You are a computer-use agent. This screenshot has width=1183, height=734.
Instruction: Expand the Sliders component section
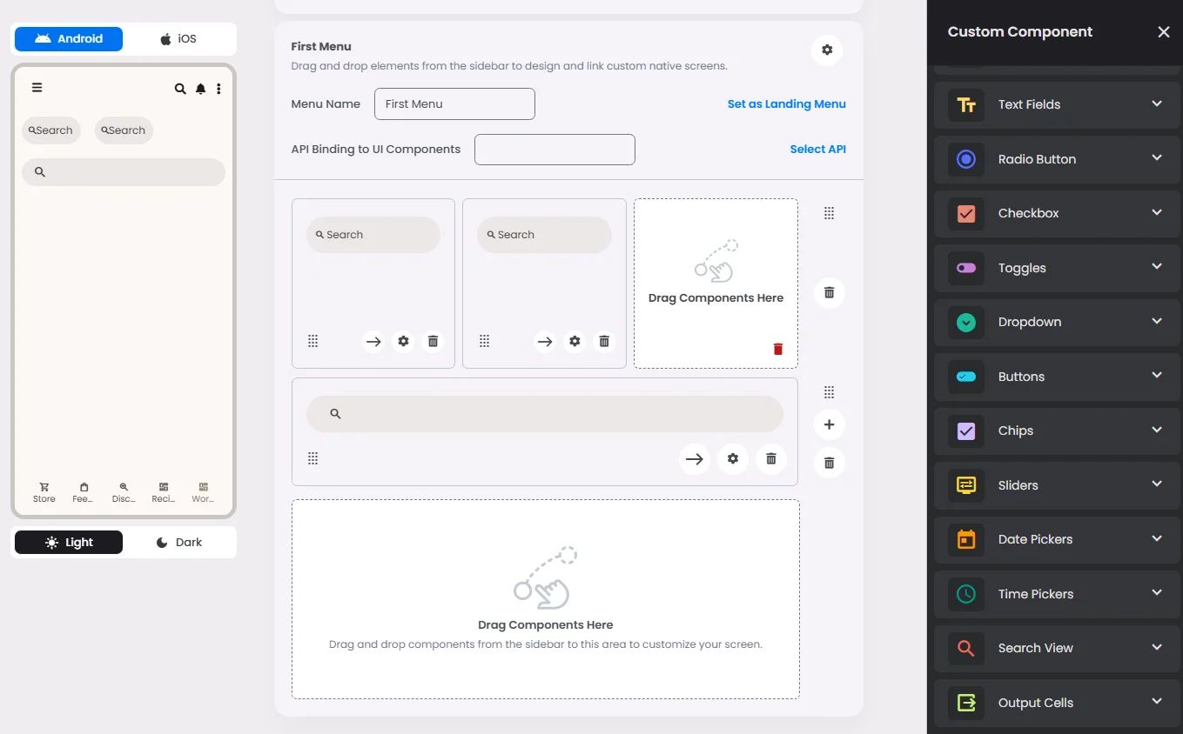(1057, 485)
